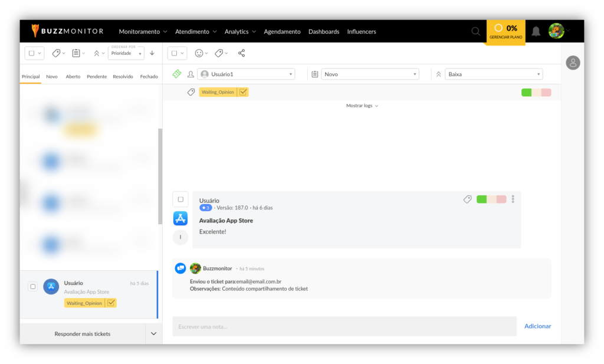The image size is (604, 364).
Task: Open the Analytics menu
Action: tap(239, 31)
